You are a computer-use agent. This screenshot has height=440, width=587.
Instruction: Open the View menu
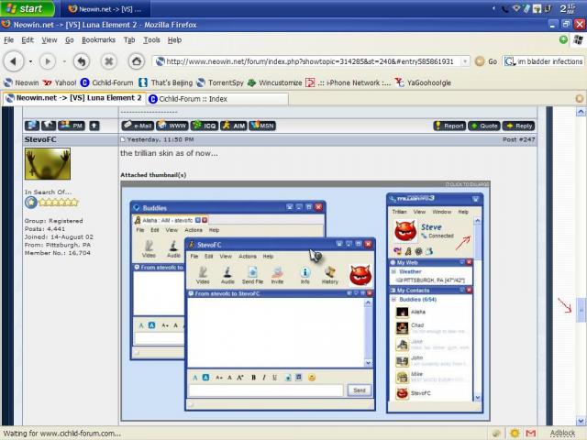[50, 40]
